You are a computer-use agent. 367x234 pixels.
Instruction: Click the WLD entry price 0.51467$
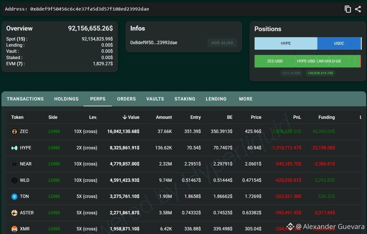(x=191, y=180)
